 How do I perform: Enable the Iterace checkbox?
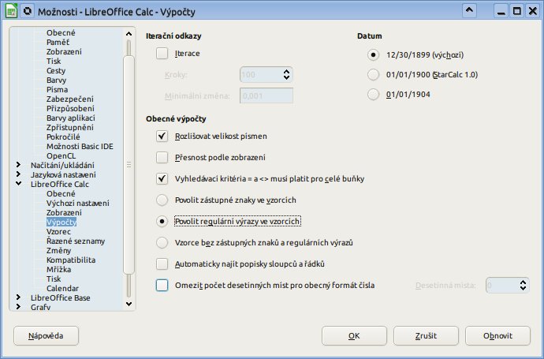click(x=162, y=54)
